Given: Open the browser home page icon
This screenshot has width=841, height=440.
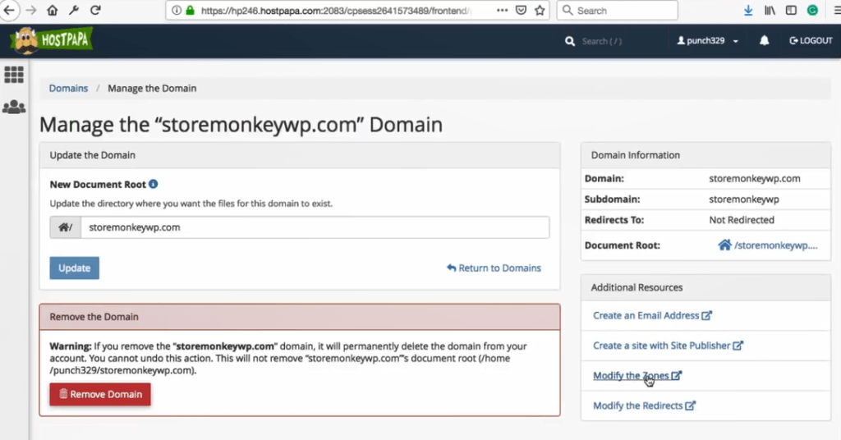Looking at the screenshot, I should coord(52,10).
